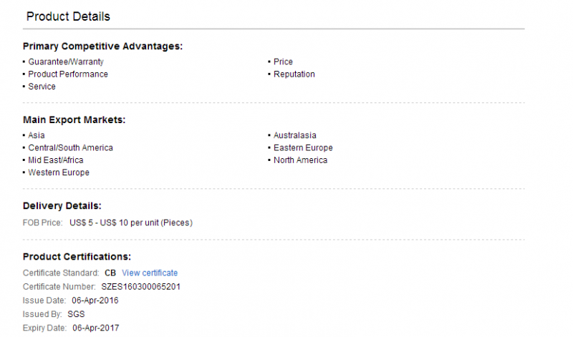
Task: Select the Reputation list entry
Action: click(294, 74)
